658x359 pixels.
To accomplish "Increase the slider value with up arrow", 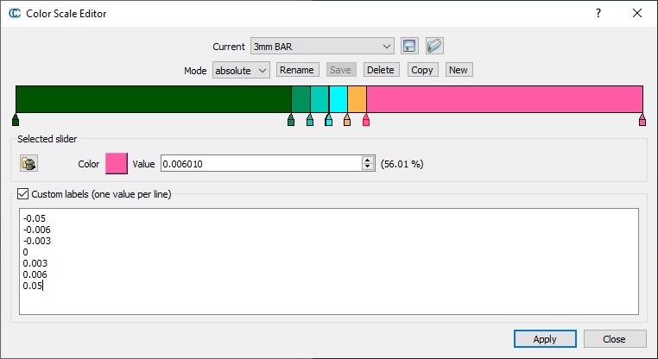I will coord(368,160).
